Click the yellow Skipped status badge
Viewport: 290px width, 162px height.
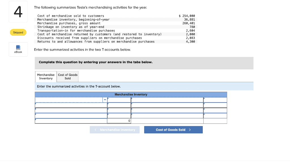click(18, 32)
